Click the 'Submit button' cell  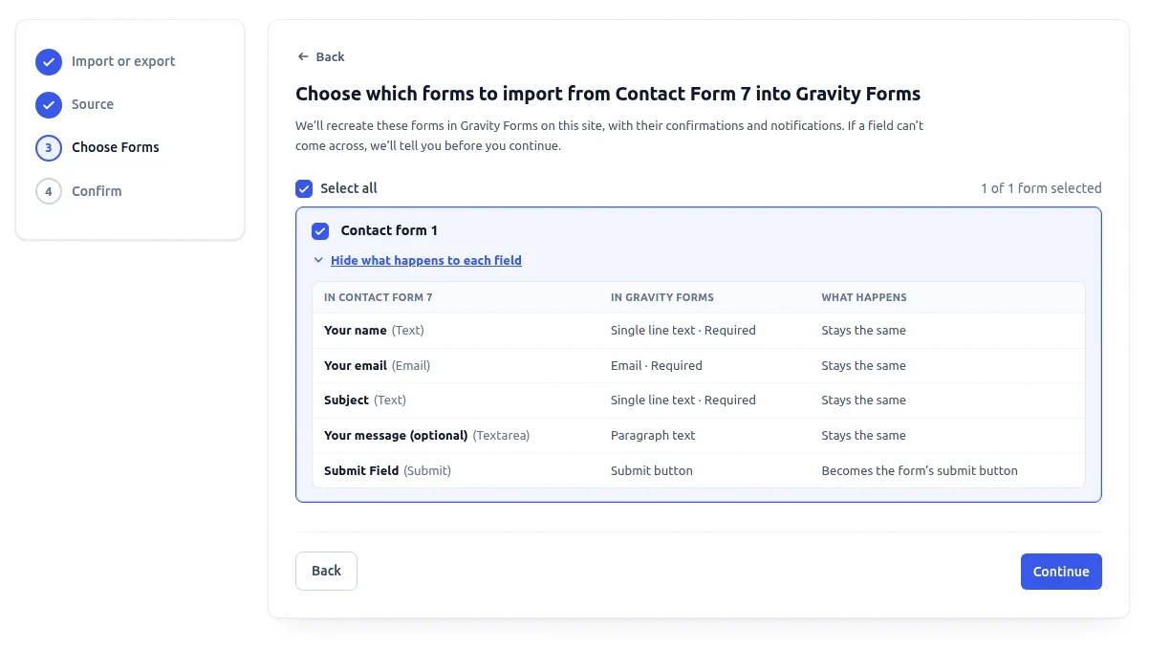[x=652, y=471]
